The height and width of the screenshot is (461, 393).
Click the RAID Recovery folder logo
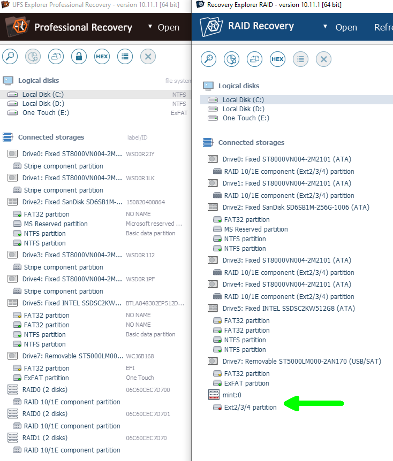[x=211, y=26]
